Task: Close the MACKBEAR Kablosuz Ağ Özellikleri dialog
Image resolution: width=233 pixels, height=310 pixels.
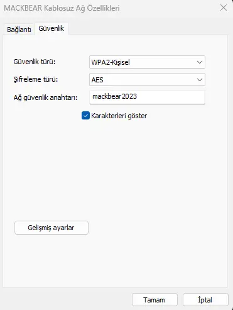Action: [x=224, y=8]
